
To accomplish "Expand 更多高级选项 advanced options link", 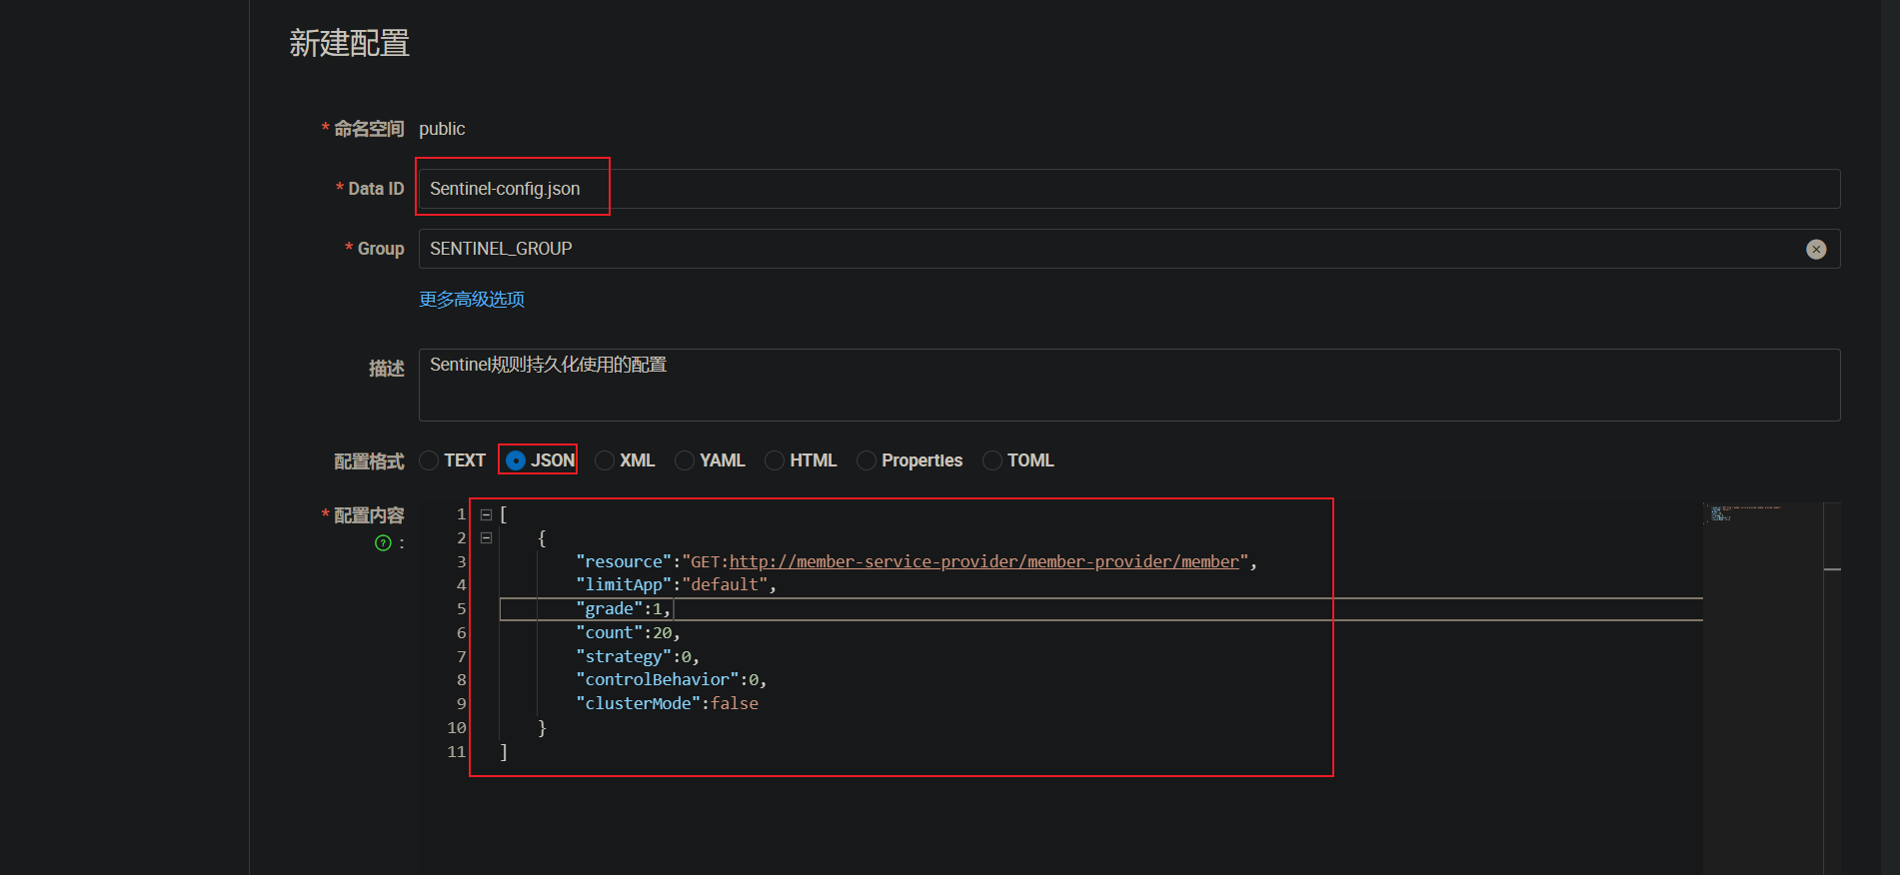I will coord(472,300).
